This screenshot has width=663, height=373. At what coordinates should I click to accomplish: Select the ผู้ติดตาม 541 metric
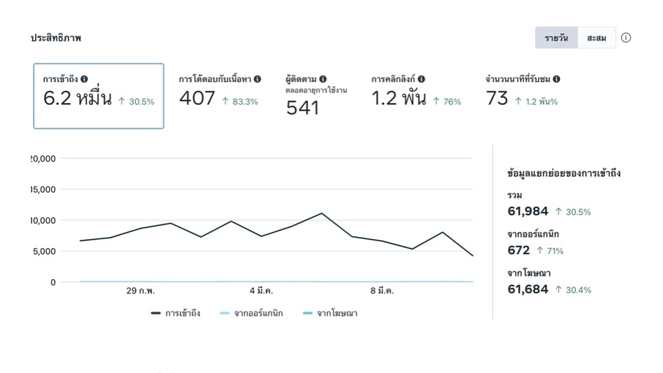[316, 96]
